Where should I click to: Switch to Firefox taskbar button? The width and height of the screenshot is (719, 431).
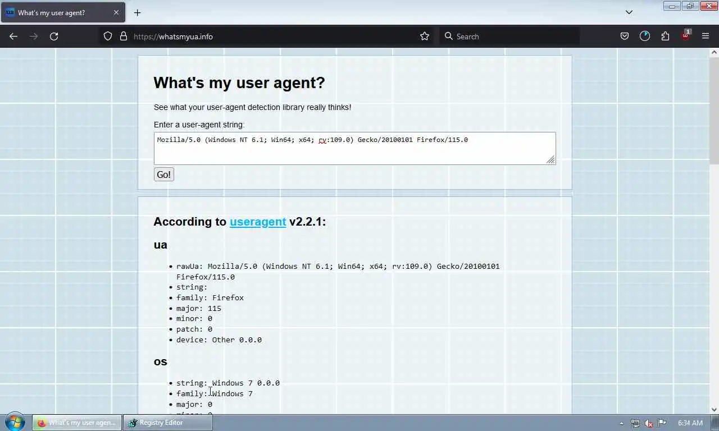click(x=77, y=423)
